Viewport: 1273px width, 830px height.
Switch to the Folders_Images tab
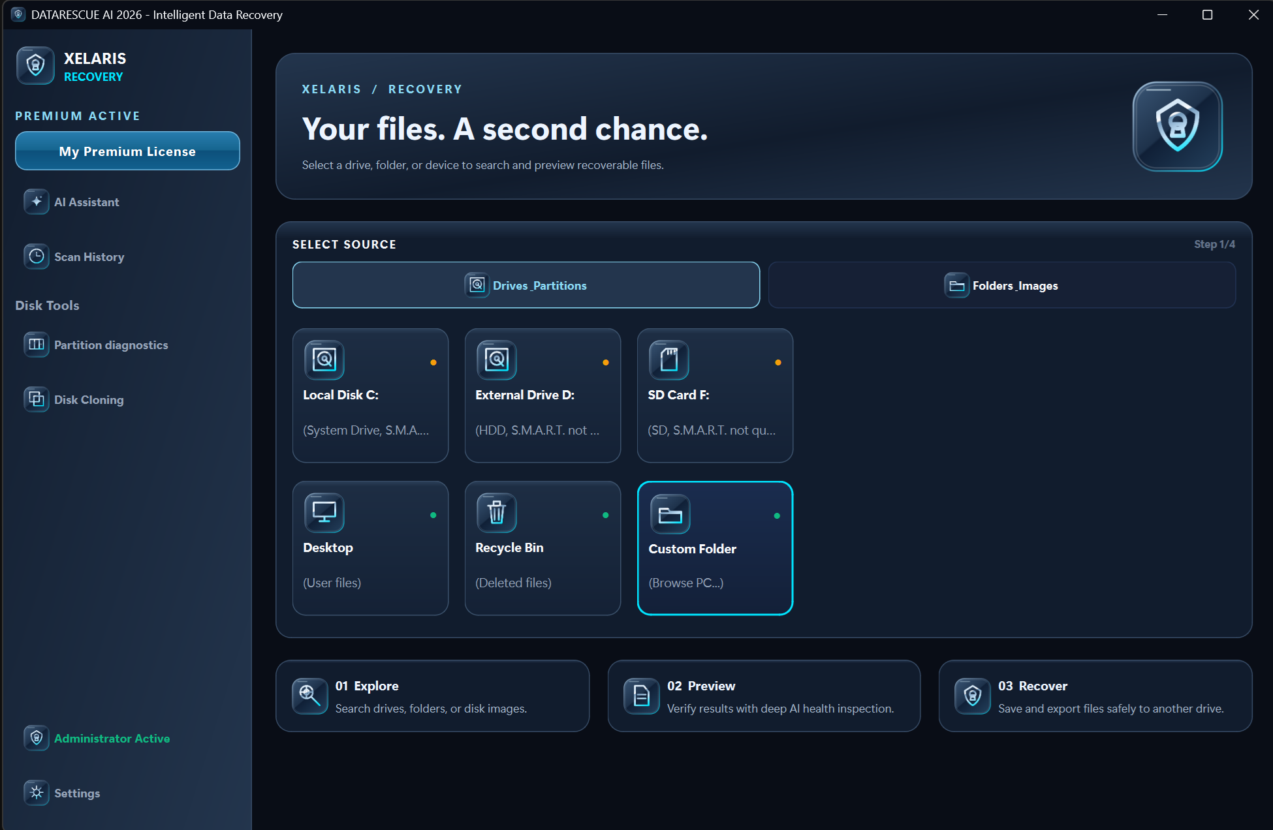pyautogui.click(x=1002, y=285)
